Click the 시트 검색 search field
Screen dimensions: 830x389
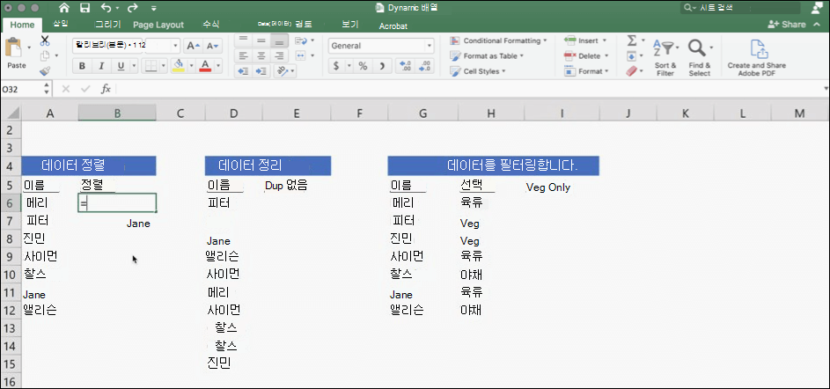pyautogui.click(x=740, y=7)
